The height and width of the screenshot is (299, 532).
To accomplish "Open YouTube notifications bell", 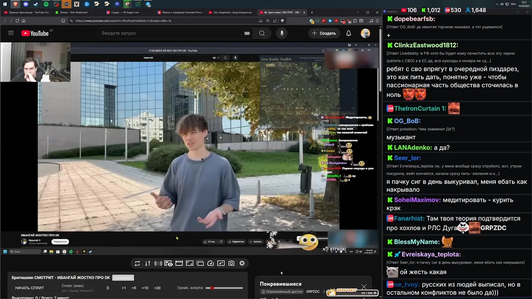I will pos(349,33).
